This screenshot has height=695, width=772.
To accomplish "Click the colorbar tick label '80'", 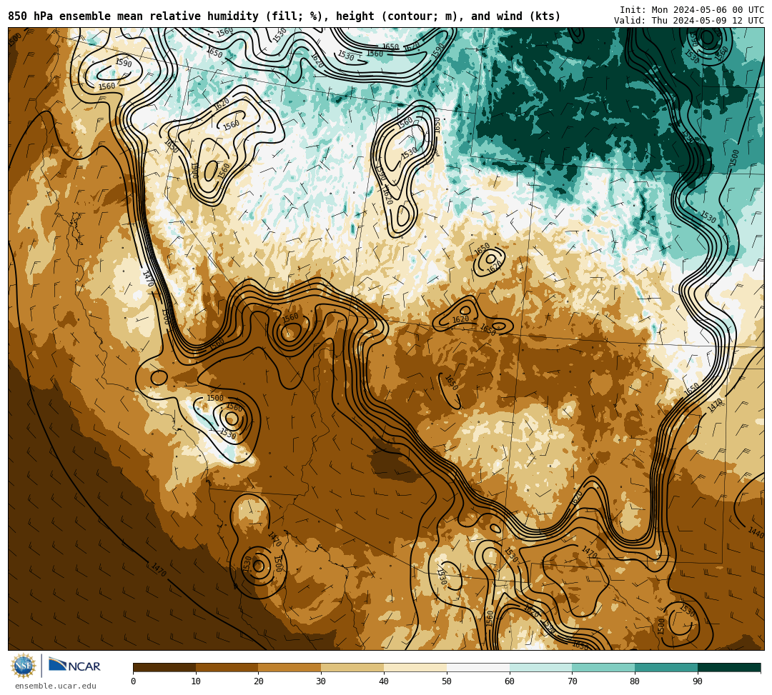I will coord(635,681).
